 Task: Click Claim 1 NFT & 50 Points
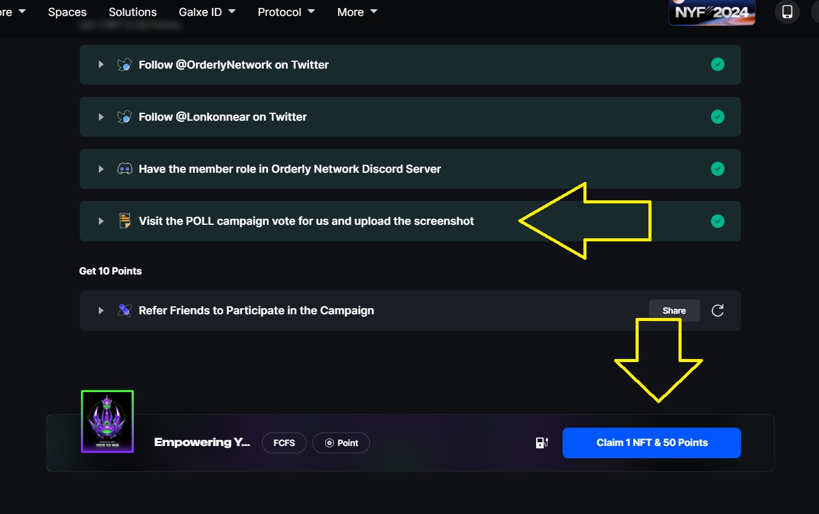(x=652, y=443)
